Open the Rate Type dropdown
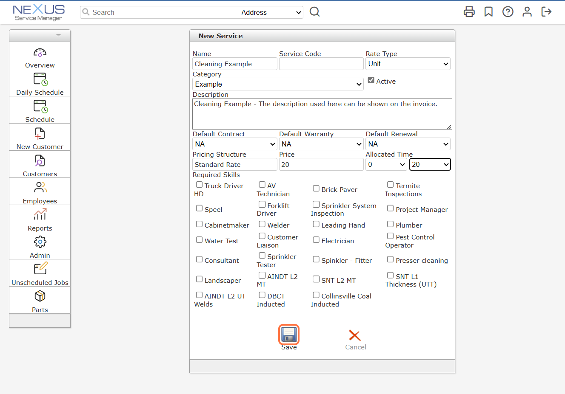The image size is (565, 394). (x=408, y=64)
